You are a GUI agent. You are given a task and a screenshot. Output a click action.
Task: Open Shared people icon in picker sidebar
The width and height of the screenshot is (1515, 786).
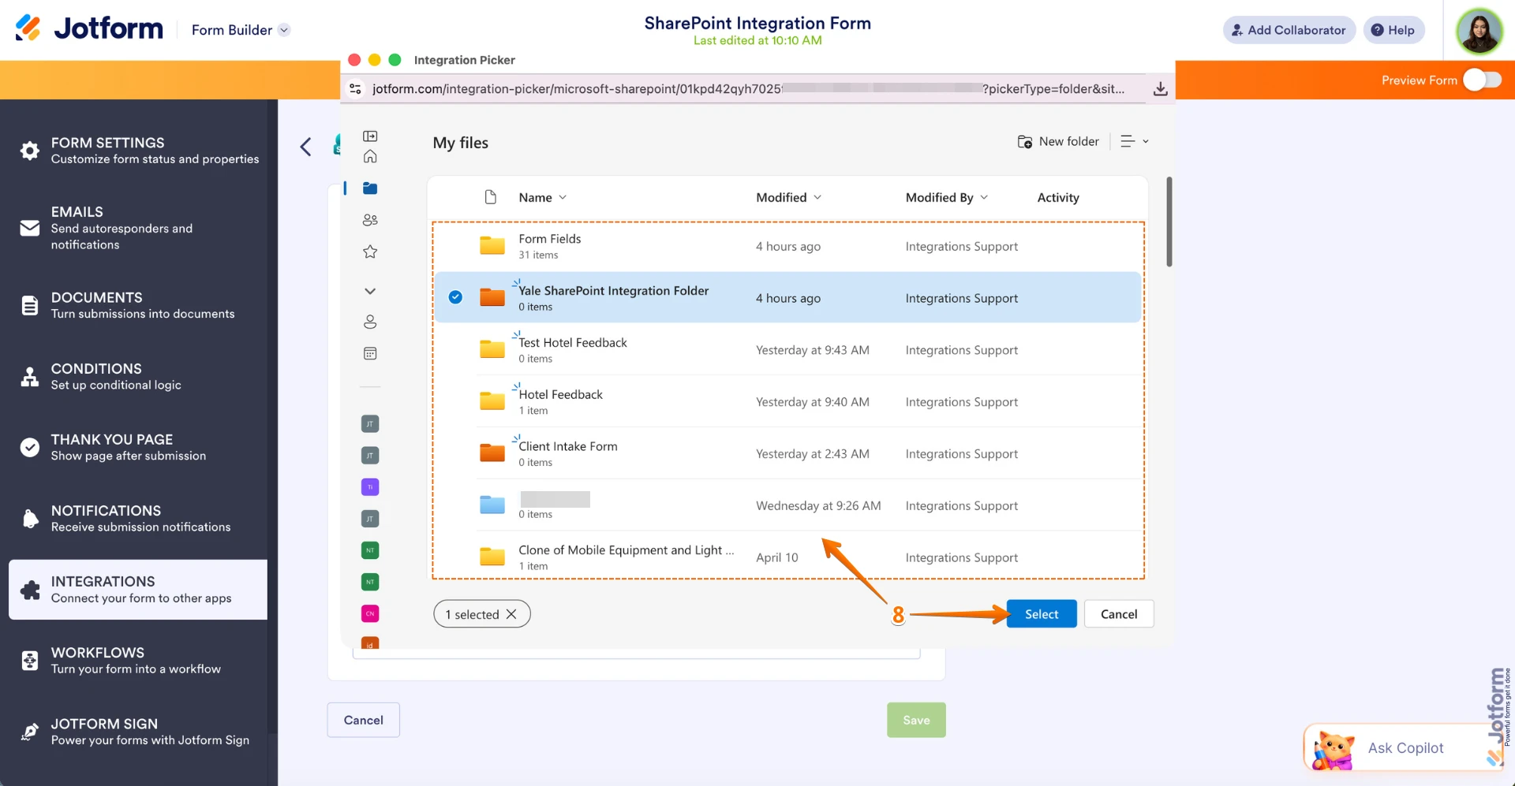click(370, 220)
